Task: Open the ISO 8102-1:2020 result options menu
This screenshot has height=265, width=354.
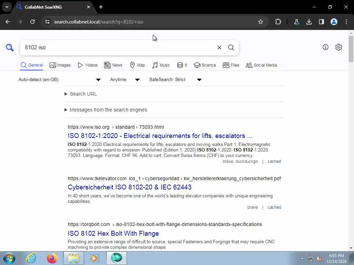Action: point(263,162)
